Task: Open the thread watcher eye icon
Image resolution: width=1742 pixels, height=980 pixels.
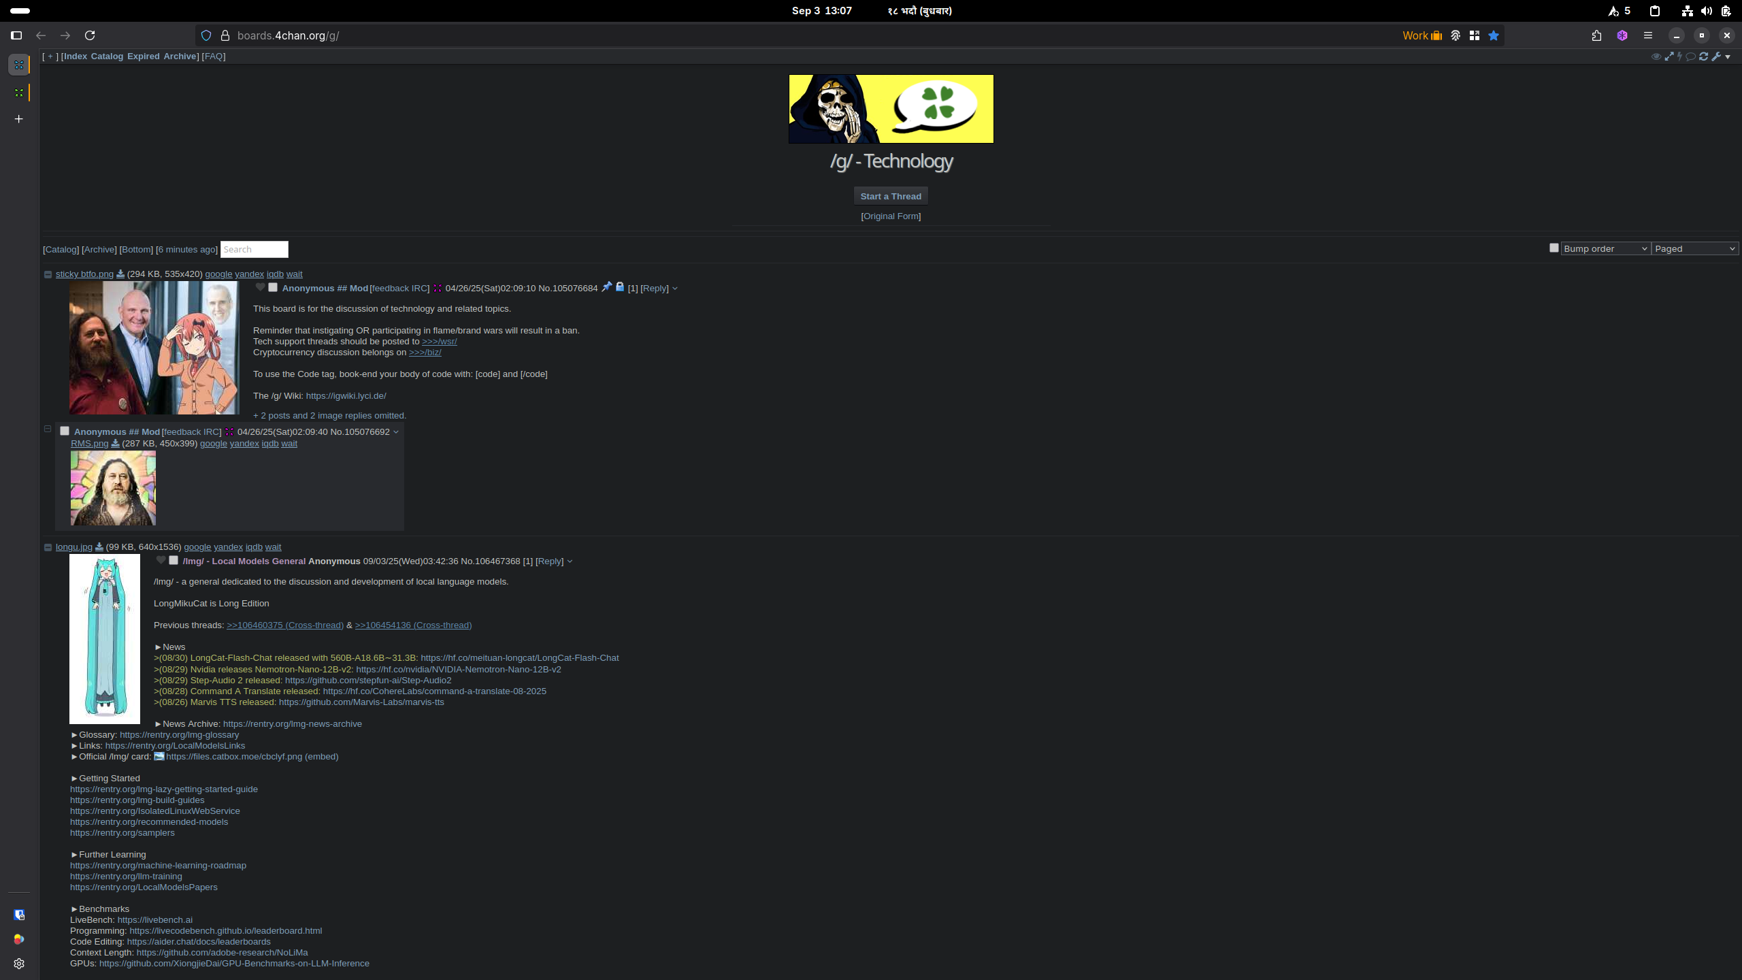Action: (1656, 56)
